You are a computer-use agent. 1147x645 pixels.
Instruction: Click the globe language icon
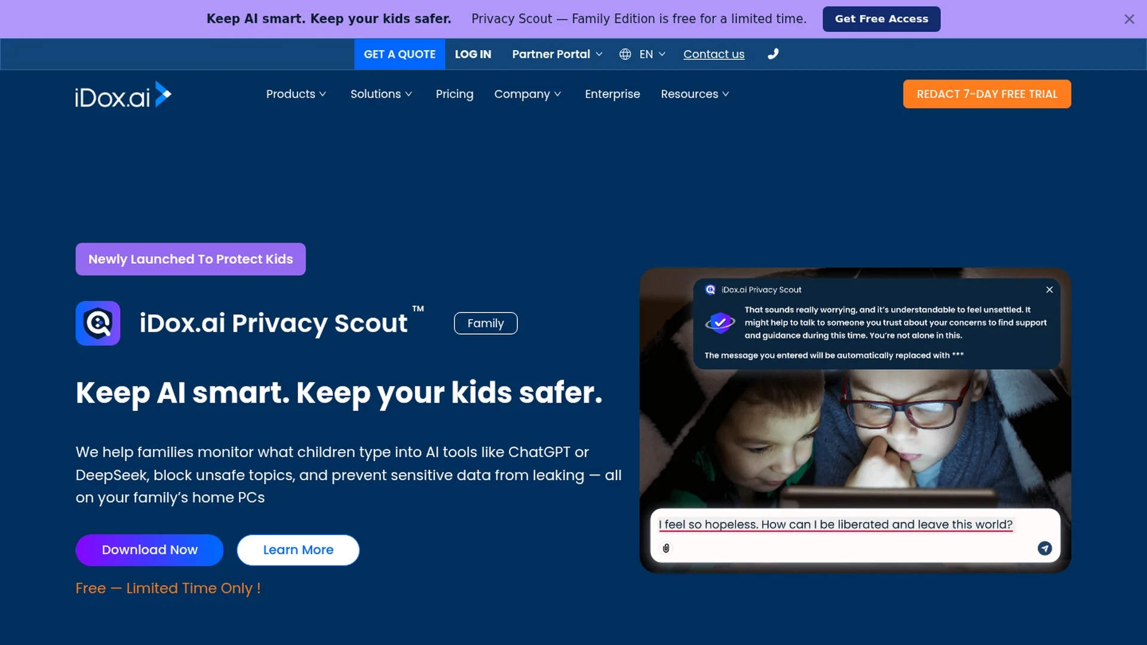pos(625,54)
